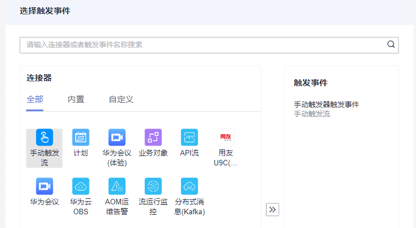
Task: Click the 触发事件 panel heading
Action: [x=311, y=82]
